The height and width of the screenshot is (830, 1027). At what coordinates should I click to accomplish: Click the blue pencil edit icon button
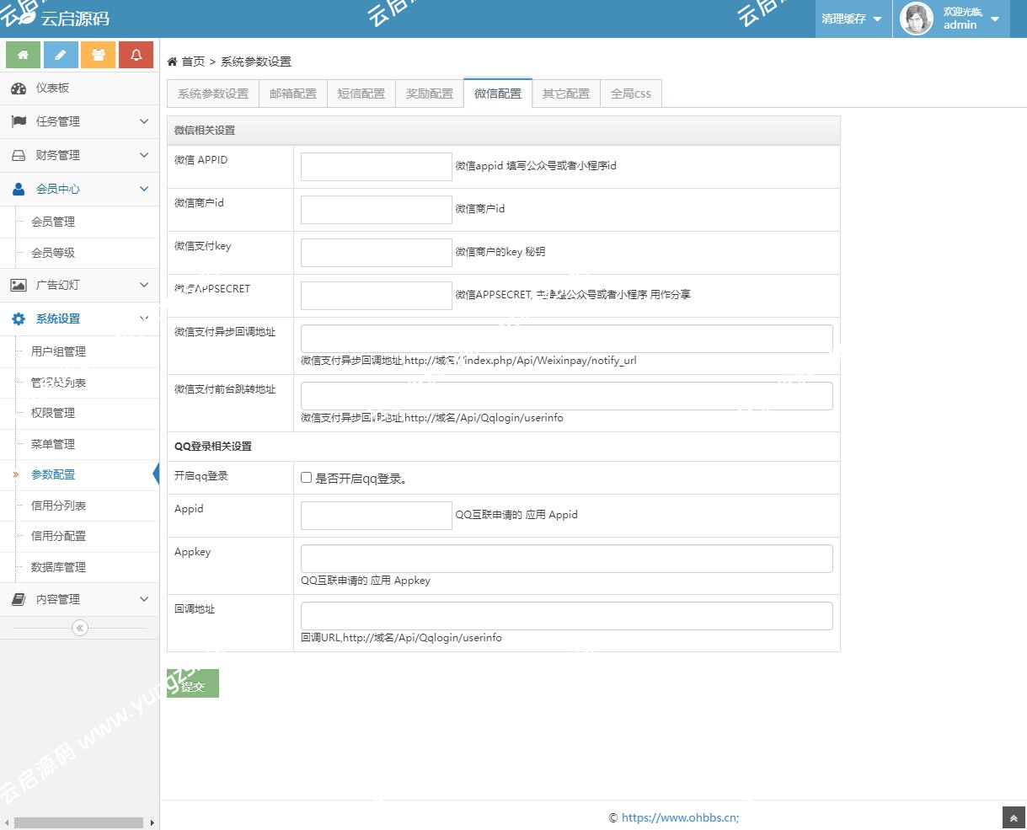[61, 55]
